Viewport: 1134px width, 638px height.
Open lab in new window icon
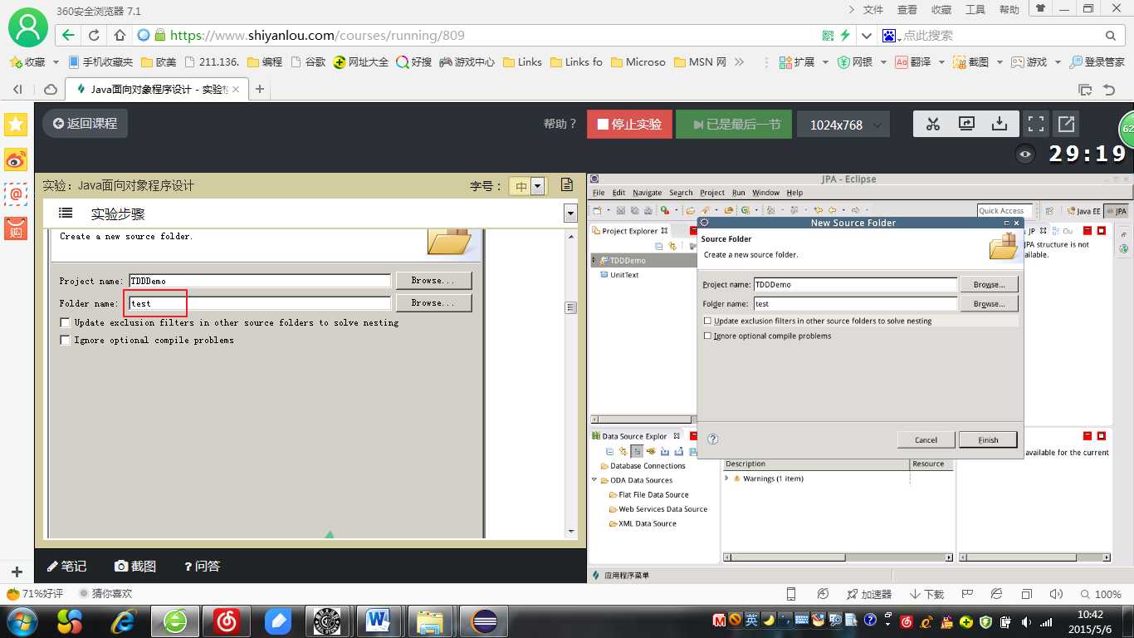(x=1066, y=124)
